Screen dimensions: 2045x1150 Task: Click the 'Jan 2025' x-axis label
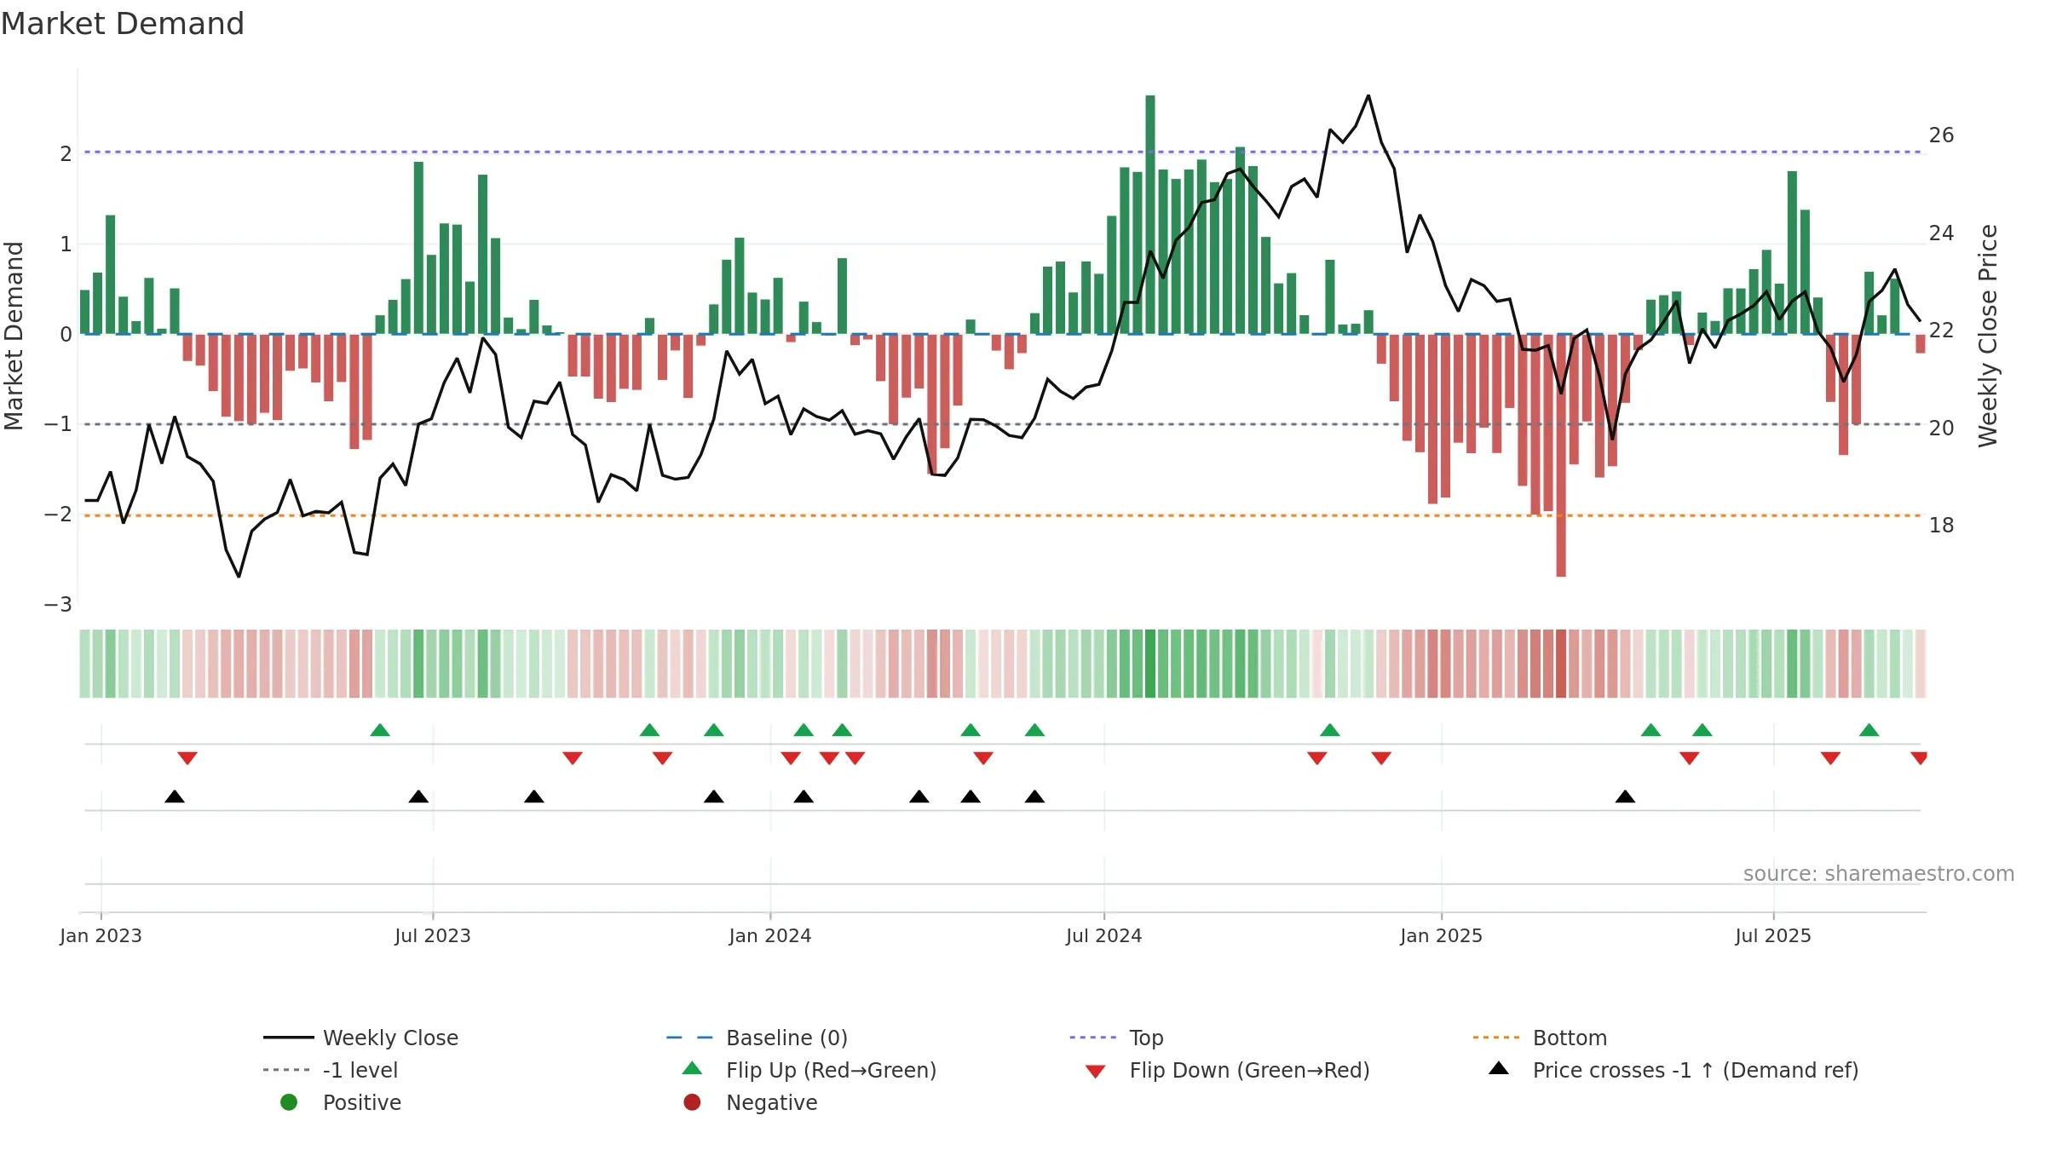tap(1442, 935)
